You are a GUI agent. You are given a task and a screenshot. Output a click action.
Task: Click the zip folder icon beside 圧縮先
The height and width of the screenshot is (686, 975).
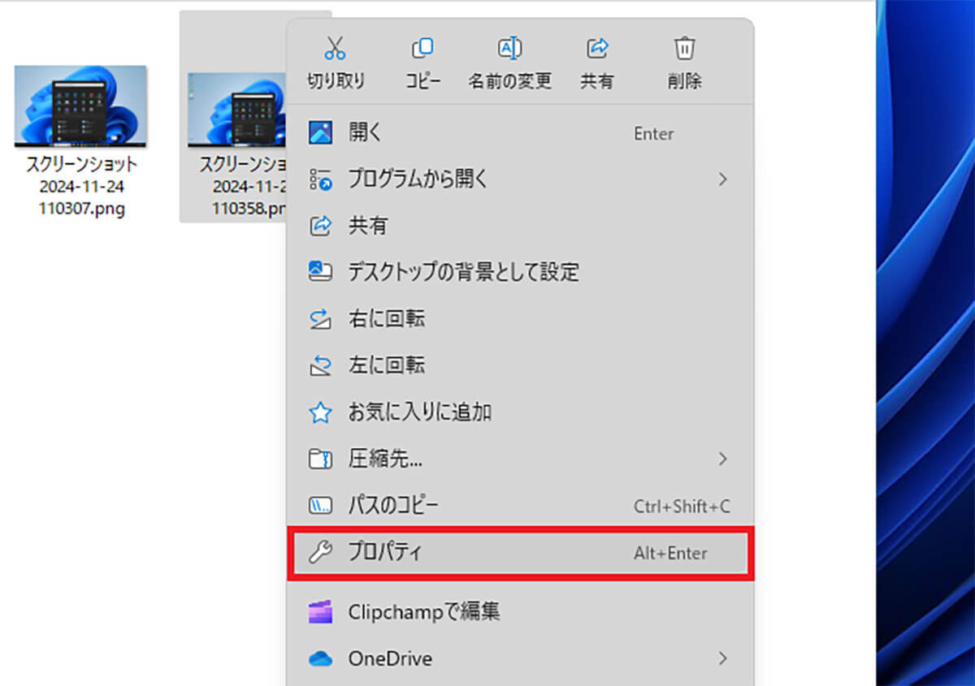point(321,460)
